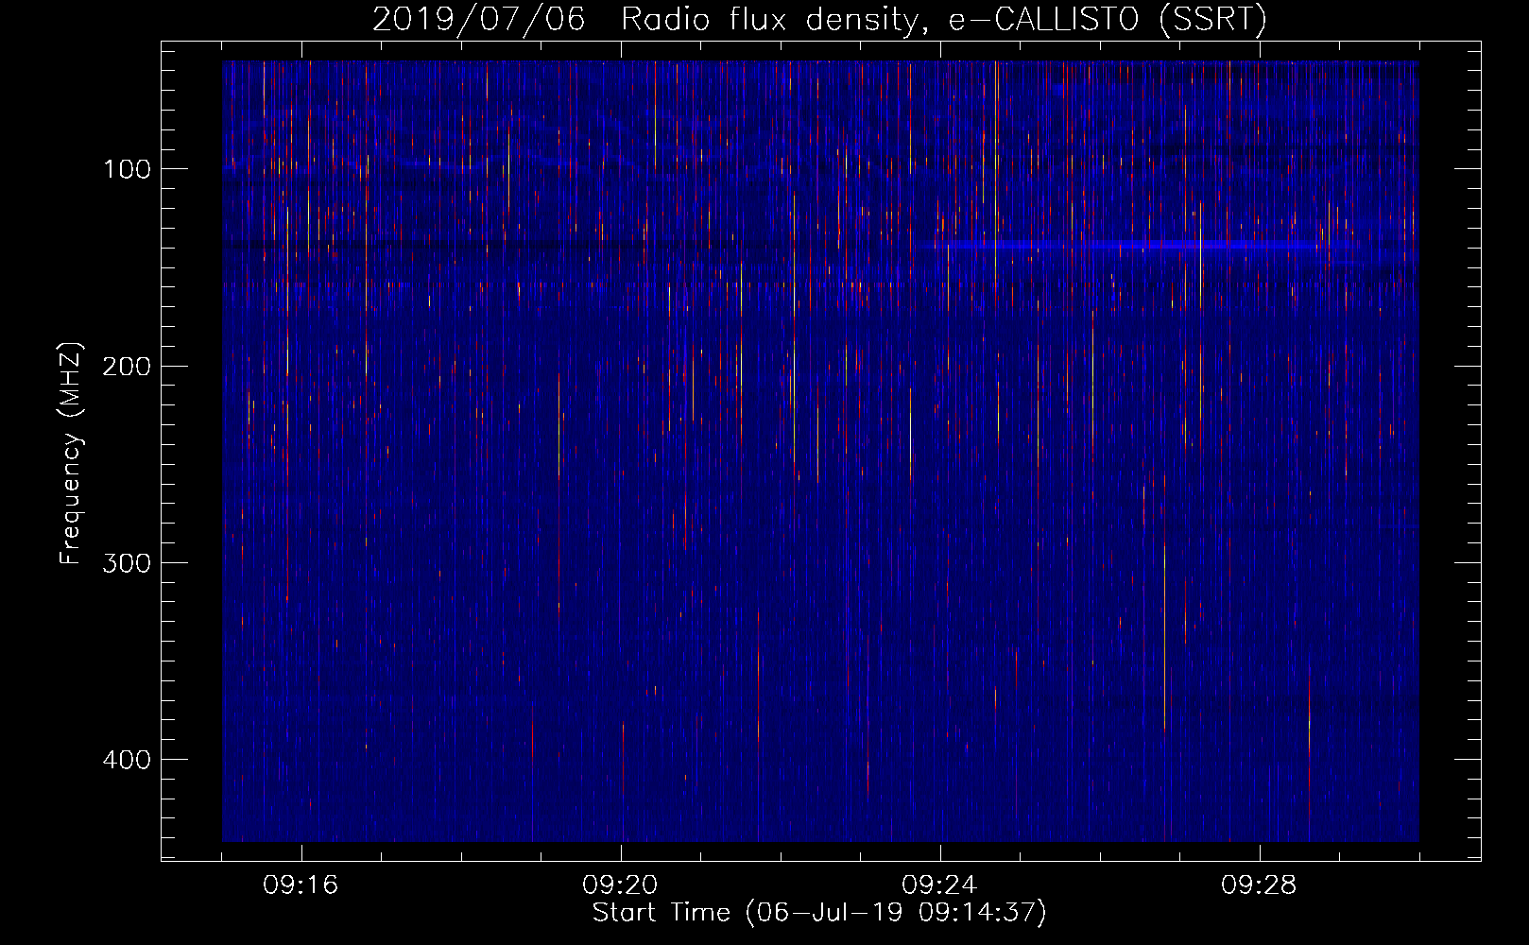Click the 200 frequency tick label
Image resolution: width=1529 pixels, height=945 pixels.
click(127, 366)
